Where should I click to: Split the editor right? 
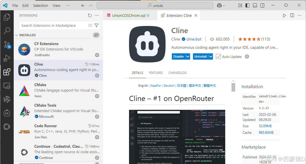292,15
